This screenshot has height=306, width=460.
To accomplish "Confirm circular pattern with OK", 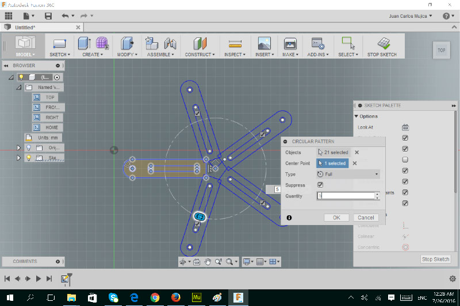I will pyautogui.click(x=336, y=218).
